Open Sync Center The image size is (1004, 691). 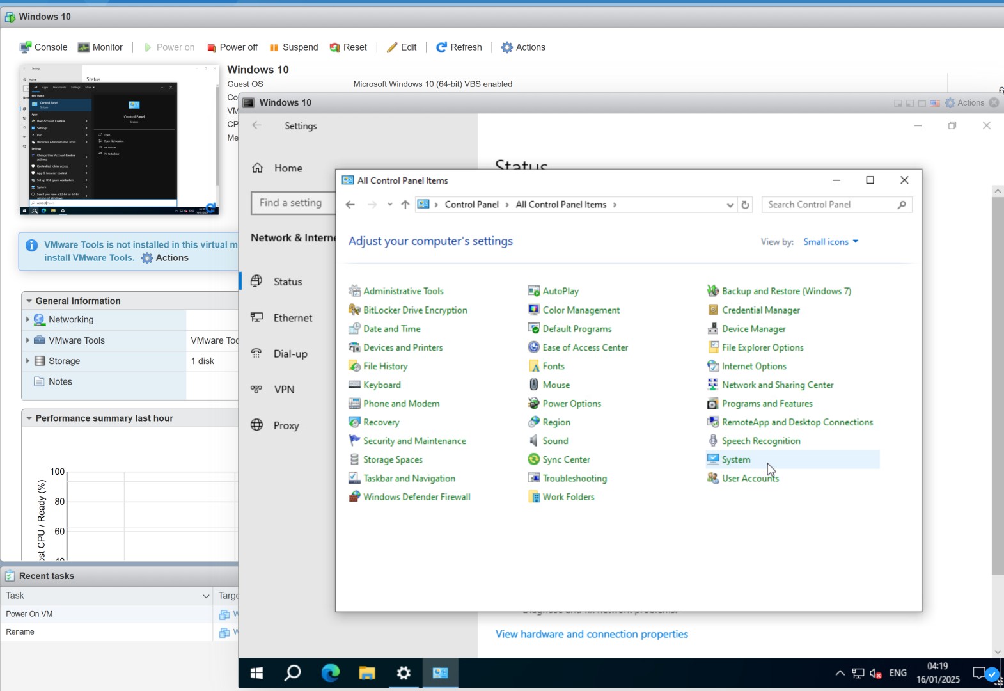pos(559,459)
